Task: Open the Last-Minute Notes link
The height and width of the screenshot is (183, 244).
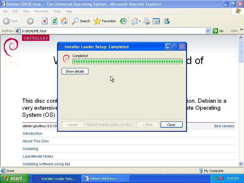Action: point(38,156)
